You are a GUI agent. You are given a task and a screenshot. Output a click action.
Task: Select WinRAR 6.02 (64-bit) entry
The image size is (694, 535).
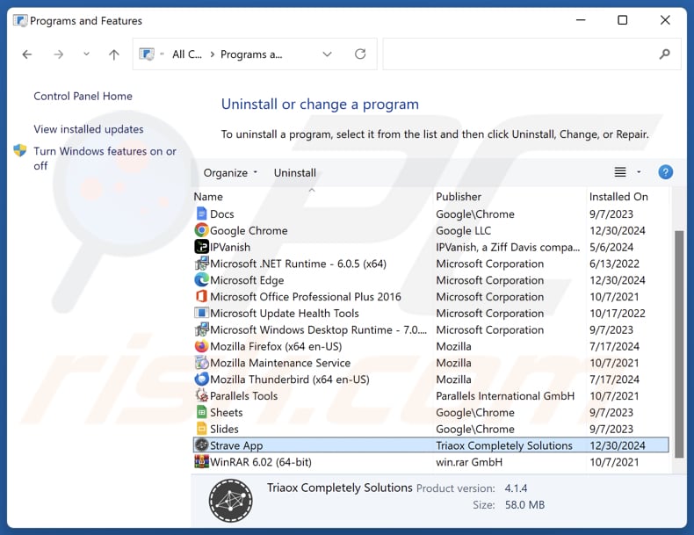261,462
